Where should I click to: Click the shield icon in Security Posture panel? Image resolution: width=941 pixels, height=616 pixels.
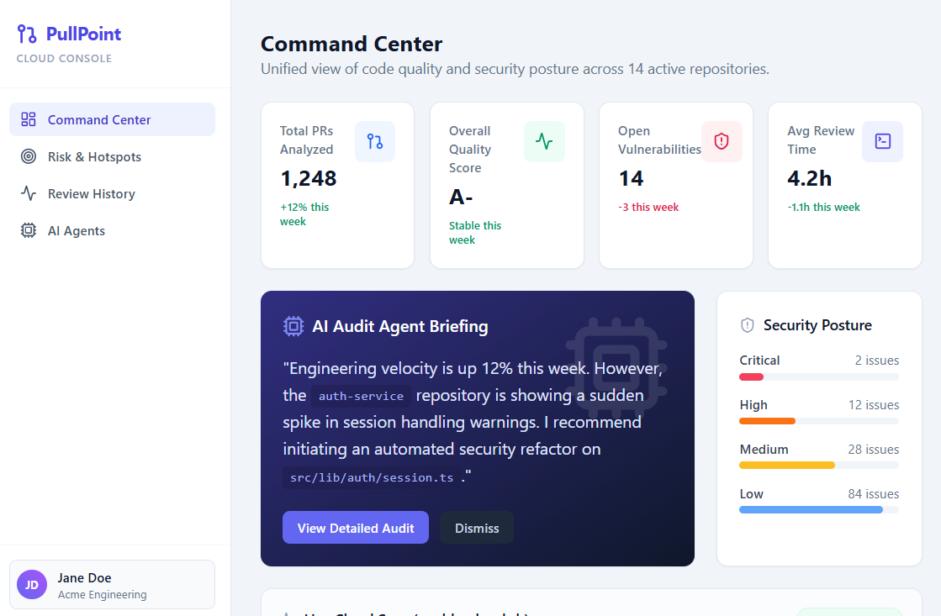pyautogui.click(x=748, y=325)
